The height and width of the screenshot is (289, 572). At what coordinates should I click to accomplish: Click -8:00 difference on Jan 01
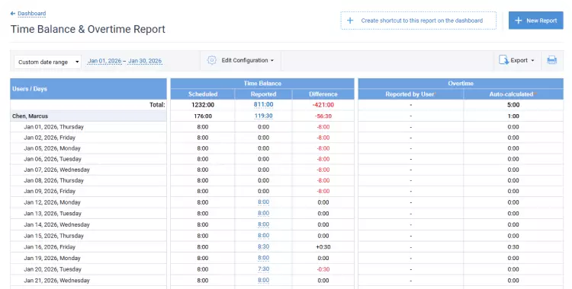click(323, 127)
